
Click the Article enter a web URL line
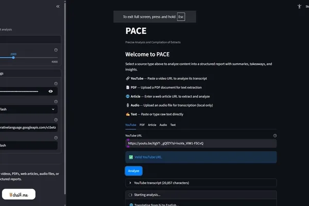[168, 96]
